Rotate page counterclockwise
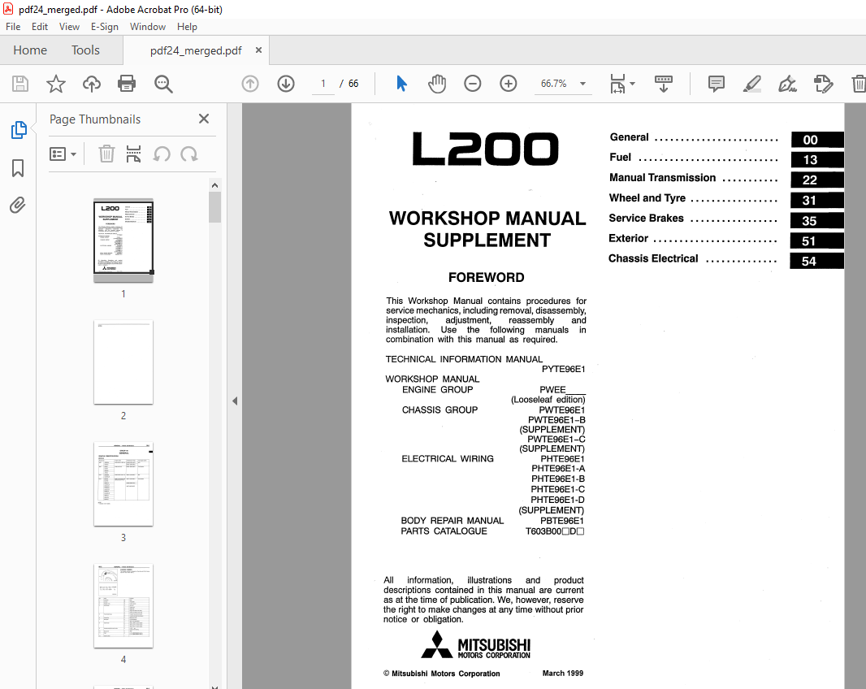The image size is (866, 689). [162, 154]
